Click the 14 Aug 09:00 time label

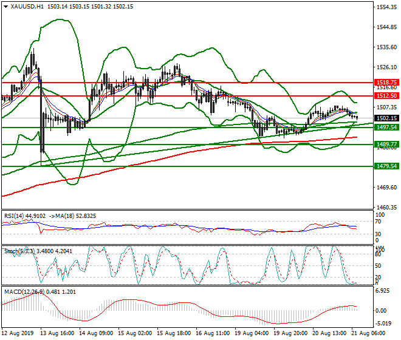(96, 333)
